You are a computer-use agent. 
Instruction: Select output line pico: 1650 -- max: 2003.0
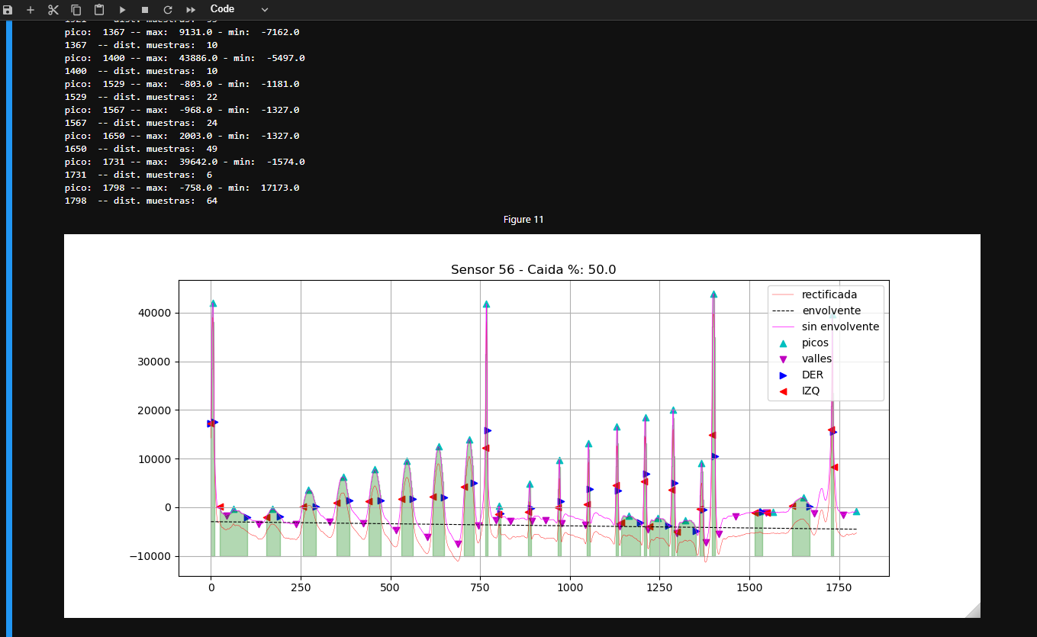click(182, 136)
